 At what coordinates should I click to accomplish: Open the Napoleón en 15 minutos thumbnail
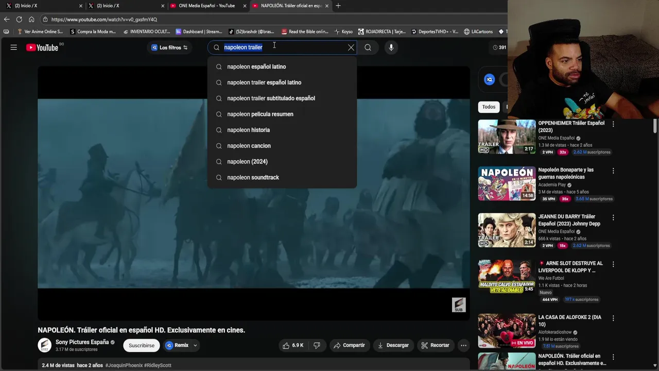[x=507, y=183]
